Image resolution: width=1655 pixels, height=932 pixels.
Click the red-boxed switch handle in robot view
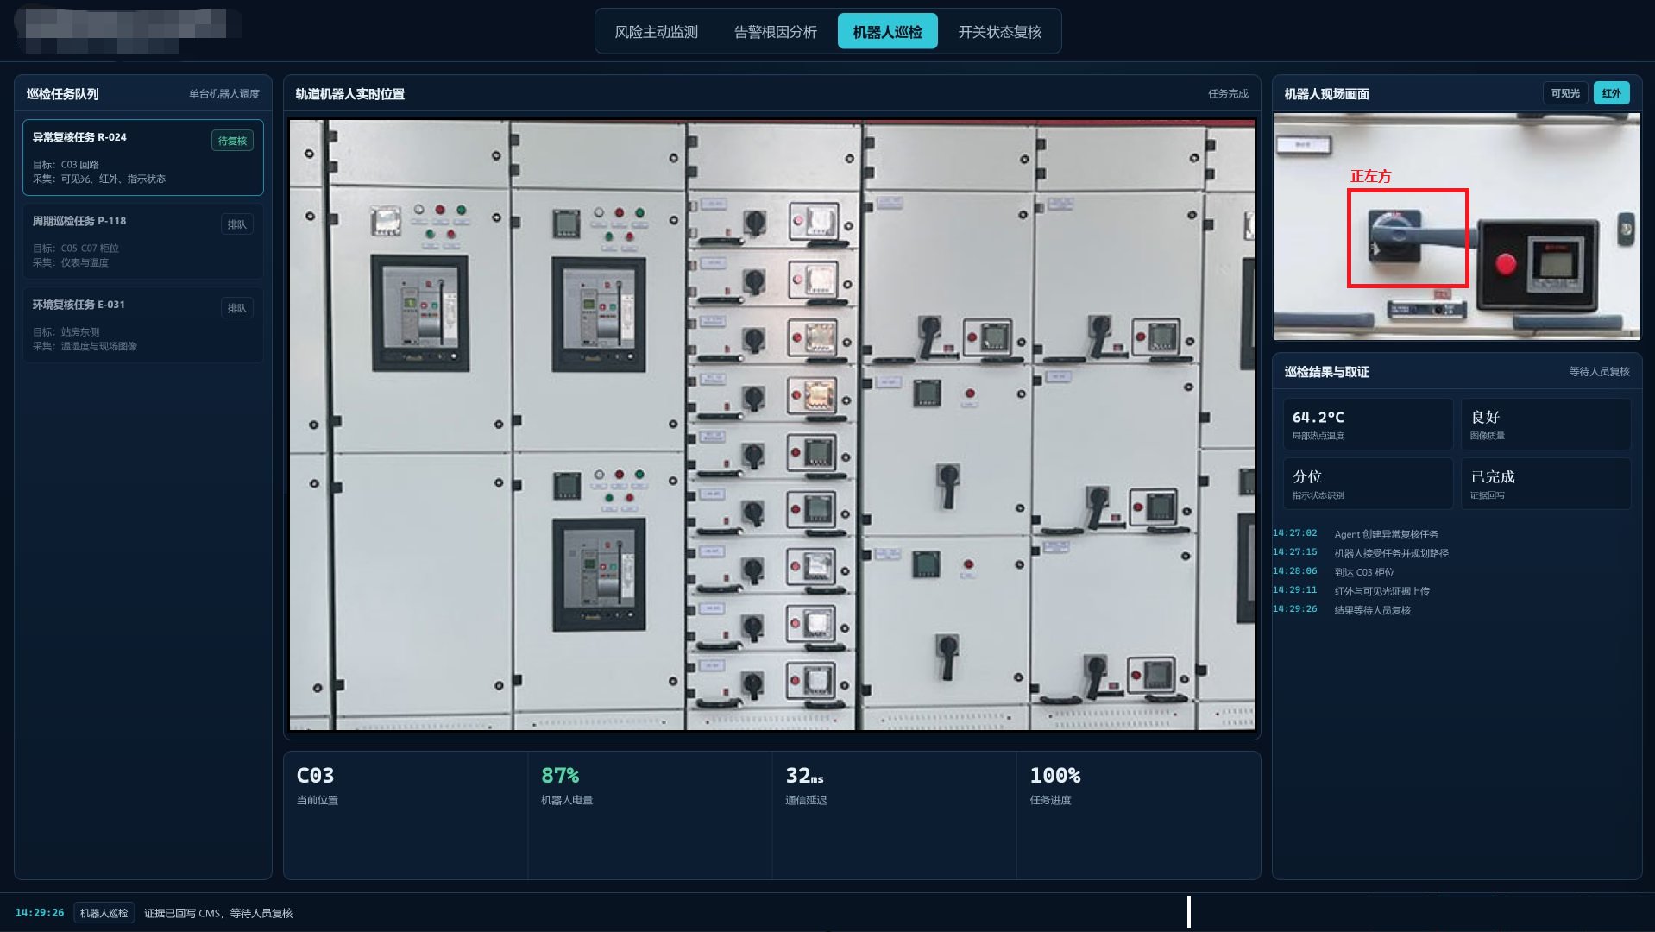(x=1407, y=238)
